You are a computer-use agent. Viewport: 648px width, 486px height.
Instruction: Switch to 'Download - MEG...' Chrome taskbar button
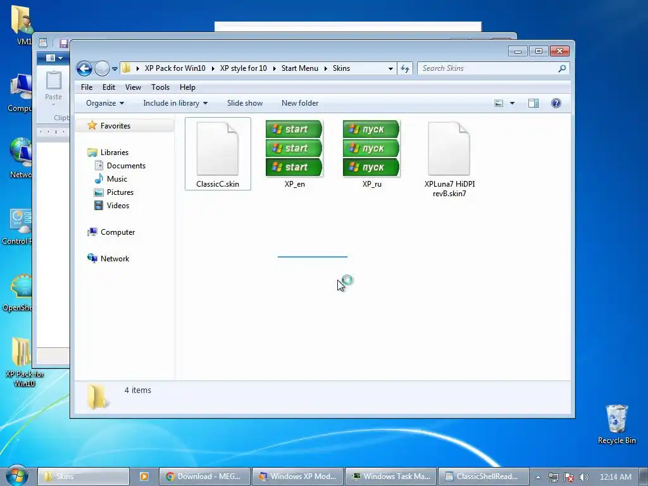point(204,477)
